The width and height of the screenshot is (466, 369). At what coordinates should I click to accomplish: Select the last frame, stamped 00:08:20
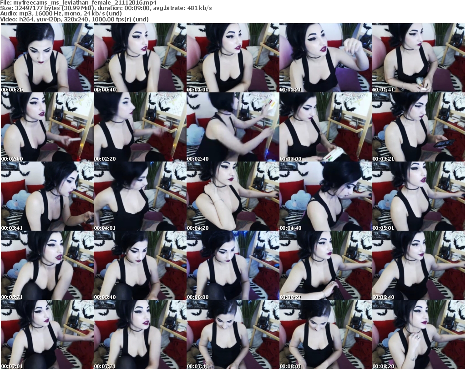coord(419,334)
